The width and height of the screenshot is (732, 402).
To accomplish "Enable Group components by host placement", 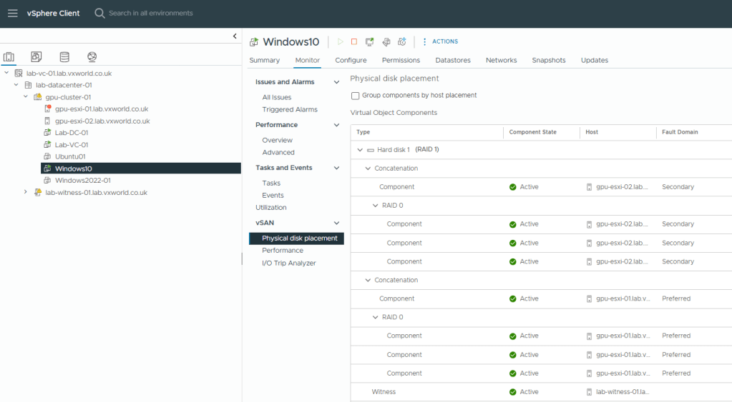I will tap(356, 96).
